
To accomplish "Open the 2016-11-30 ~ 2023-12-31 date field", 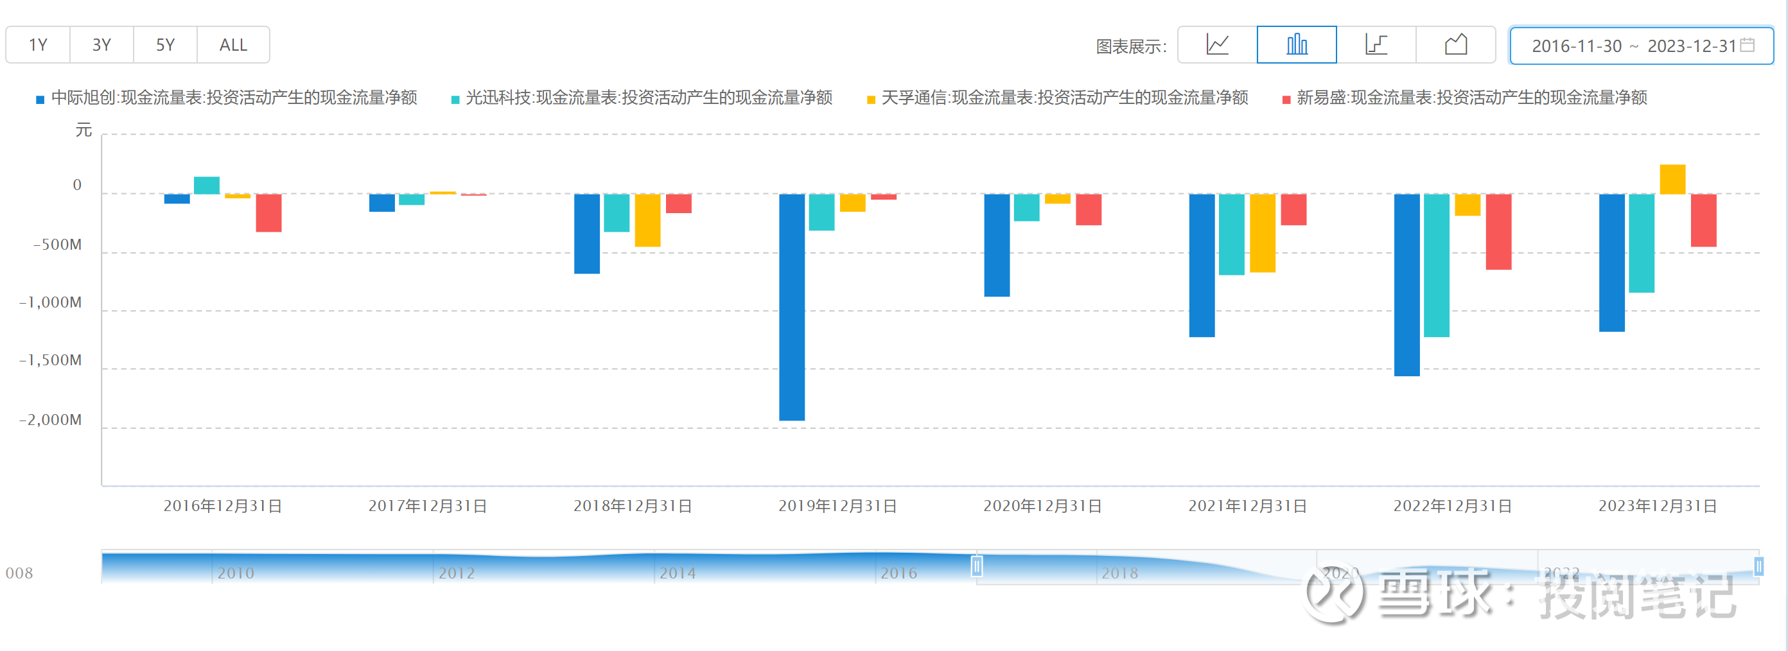I will click(x=1642, y=46).
